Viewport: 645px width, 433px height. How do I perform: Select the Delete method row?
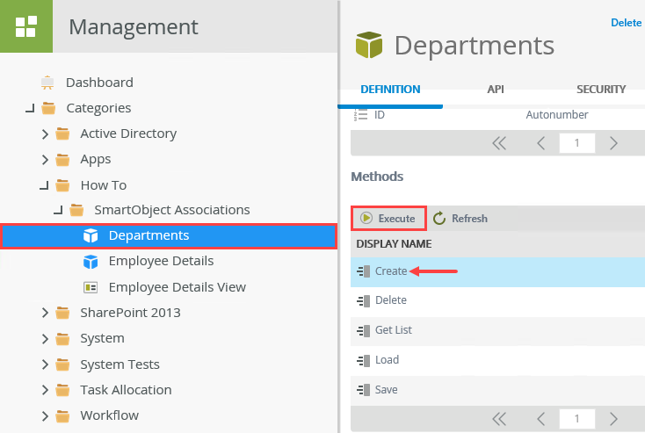[497, 301]
